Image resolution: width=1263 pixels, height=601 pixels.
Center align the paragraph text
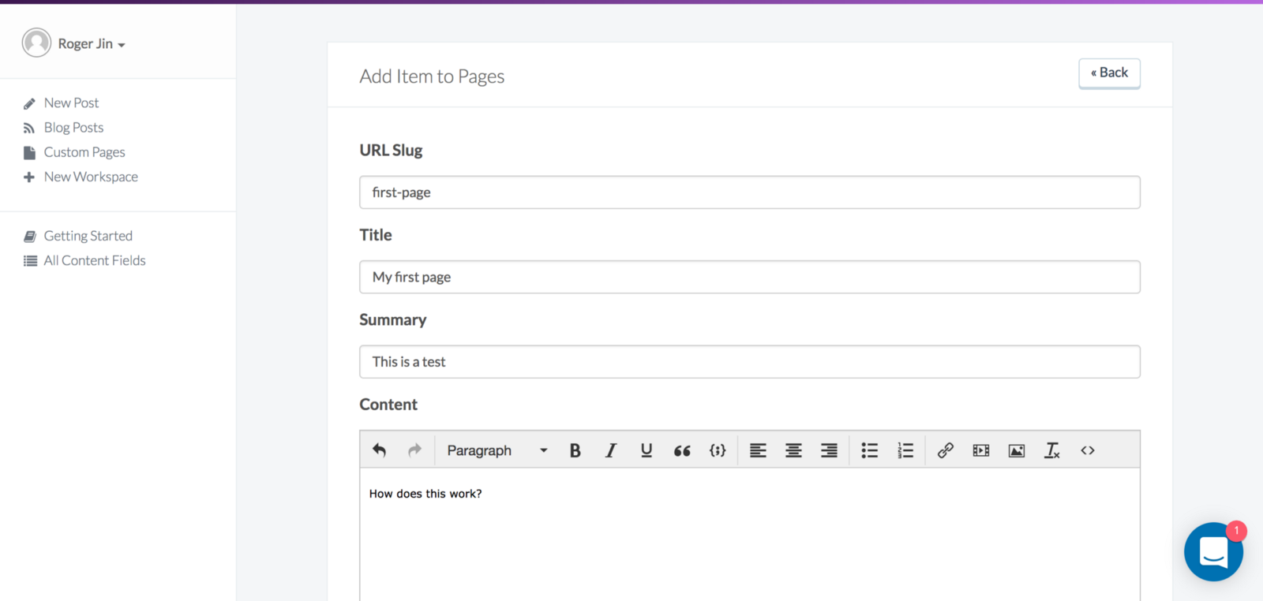793,450
